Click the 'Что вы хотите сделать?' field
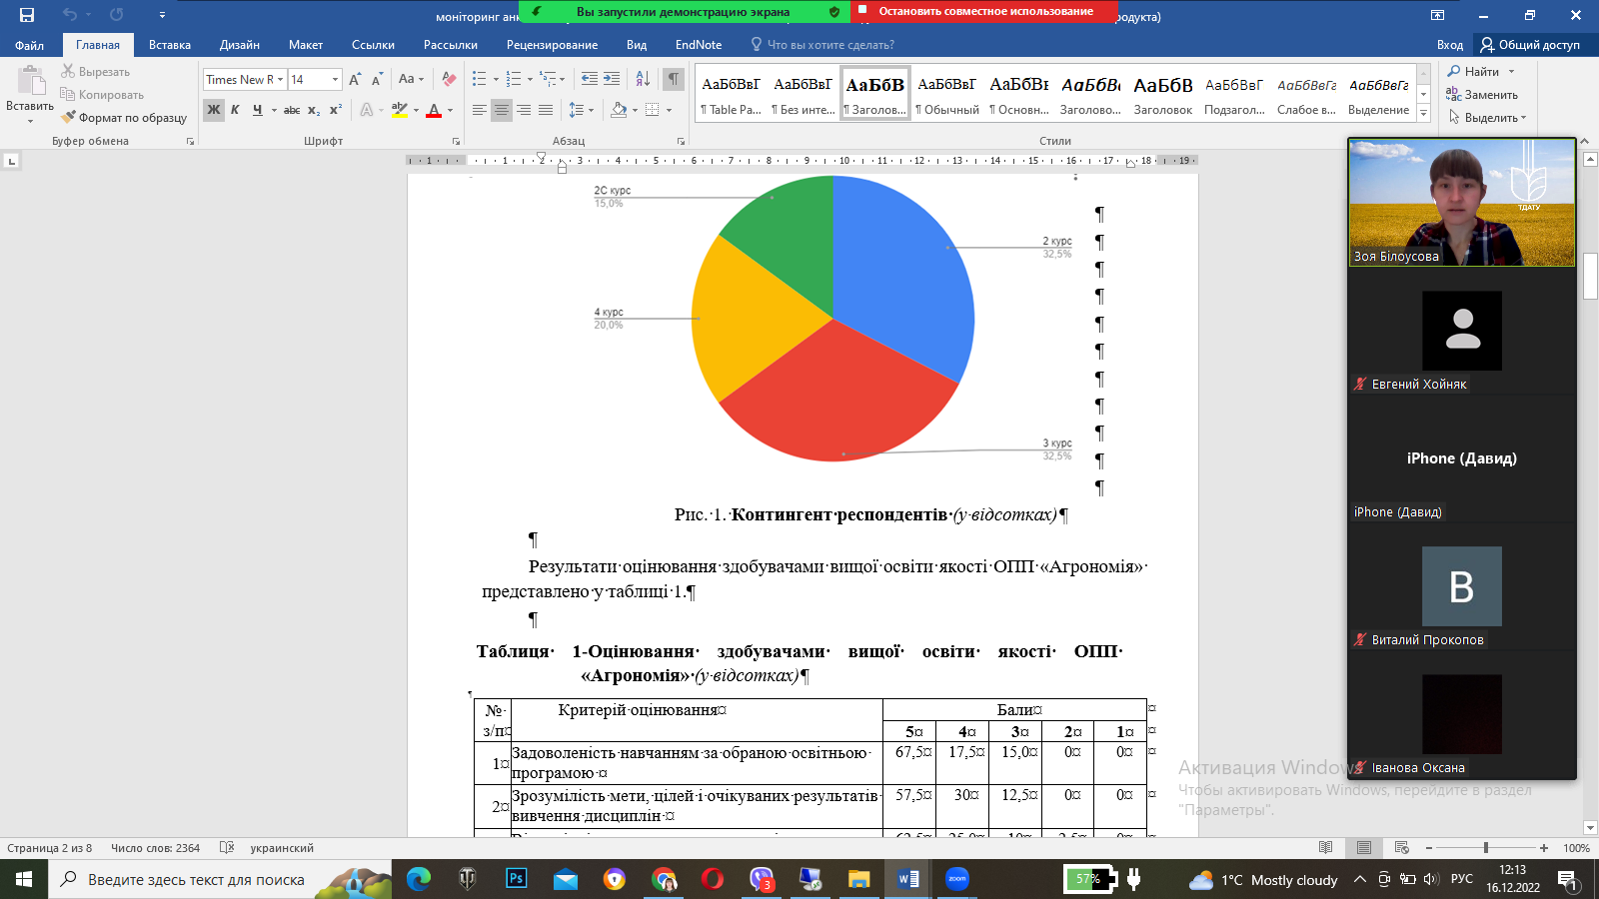 coord(829,45)
